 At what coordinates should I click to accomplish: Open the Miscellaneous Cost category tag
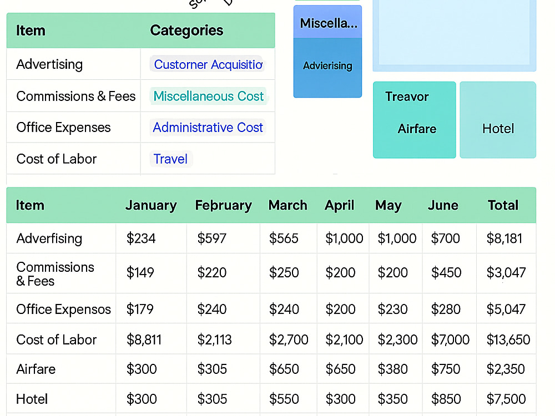[208, 96]
